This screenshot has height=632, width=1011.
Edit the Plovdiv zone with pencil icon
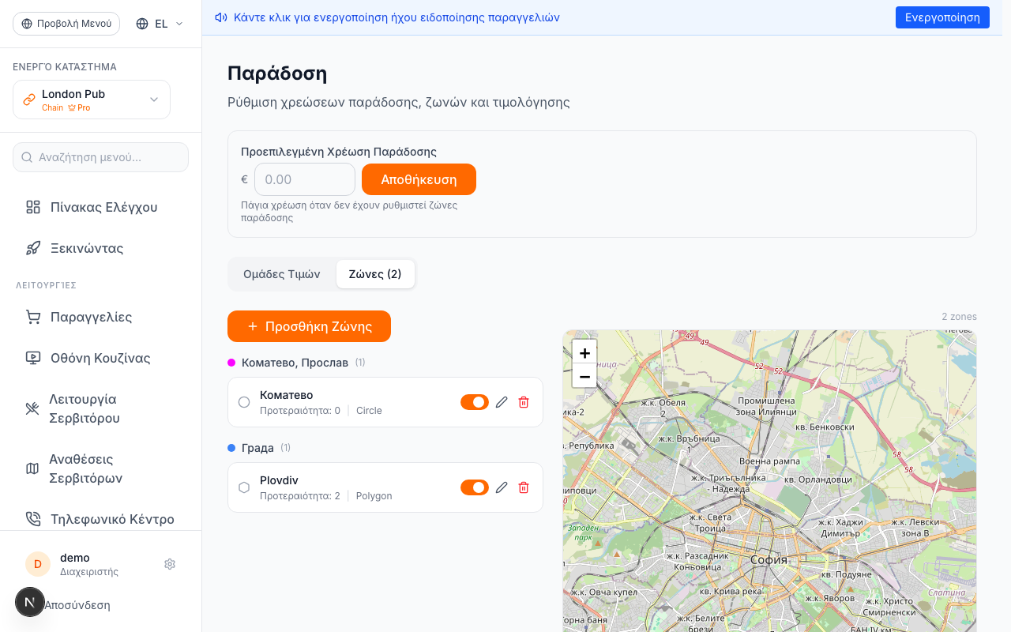pos(502,487)
